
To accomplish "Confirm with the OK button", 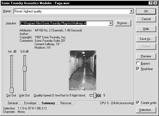I will pyautogui.click(x=146, y=11).
